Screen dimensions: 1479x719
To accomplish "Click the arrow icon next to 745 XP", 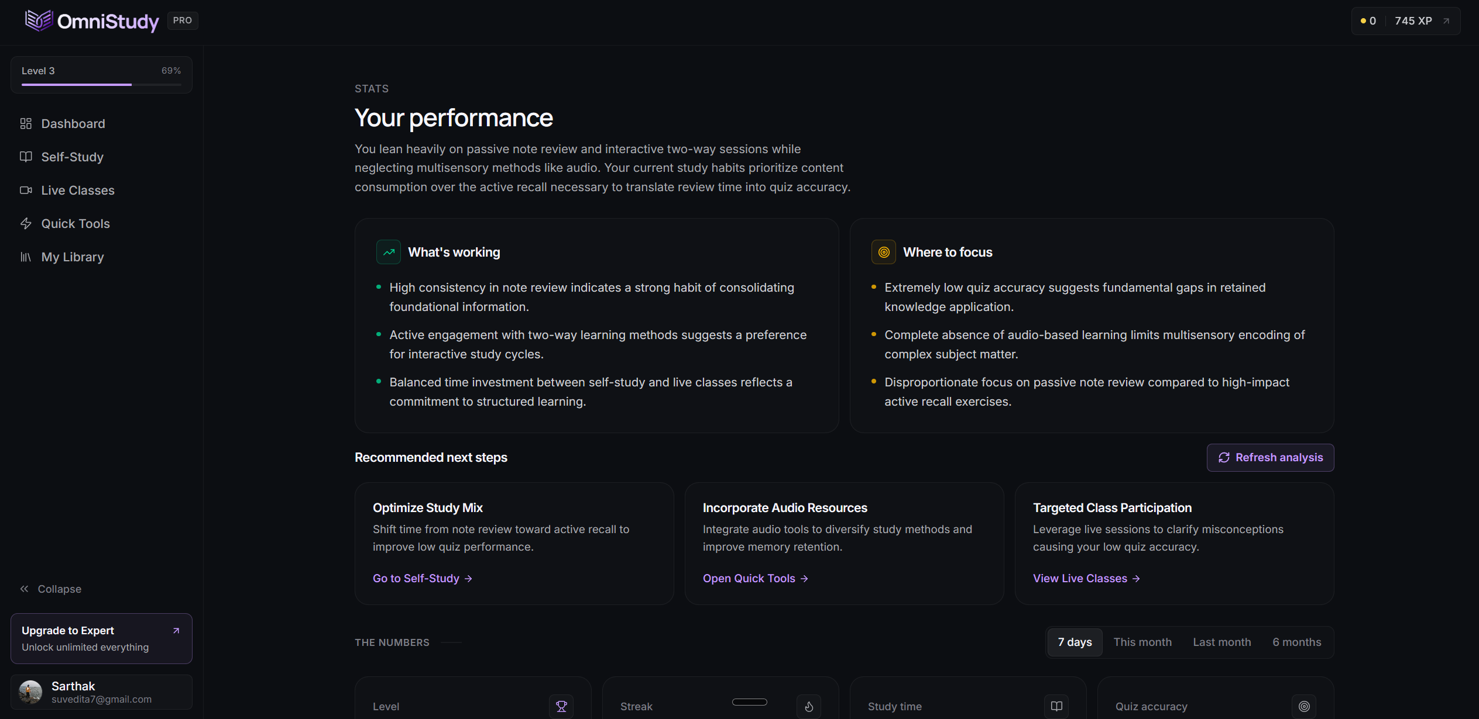I will click(x=1446, y=21).
